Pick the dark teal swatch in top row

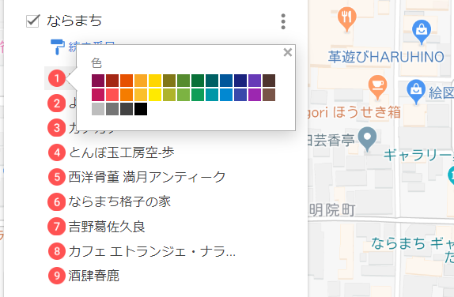click(212, 81)
